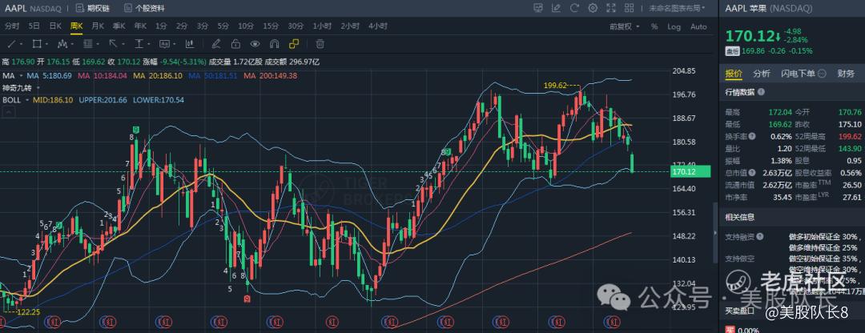Refresh the chart with the reload icon
Image resolution: width=865 pixels, height=333 pixels.
pyautogui.click(x=574, y=8)
